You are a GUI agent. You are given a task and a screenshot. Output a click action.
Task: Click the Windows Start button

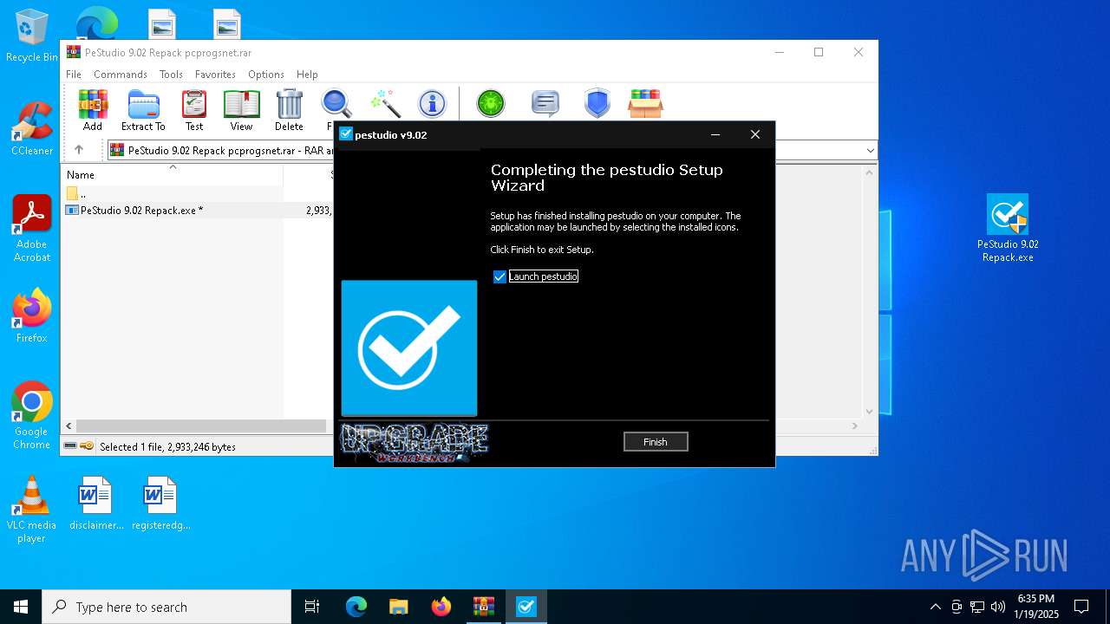click(21, 607)
